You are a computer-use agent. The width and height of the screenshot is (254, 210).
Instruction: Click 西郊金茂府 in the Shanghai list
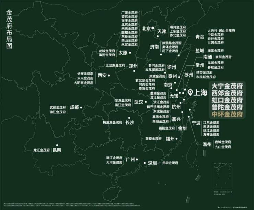pos(227,93)
